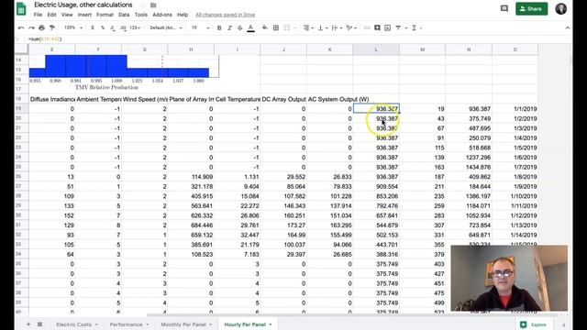Toggle strikethrough formatting
The width and height of the screenshot is (587, 330).
click(240, 27)
